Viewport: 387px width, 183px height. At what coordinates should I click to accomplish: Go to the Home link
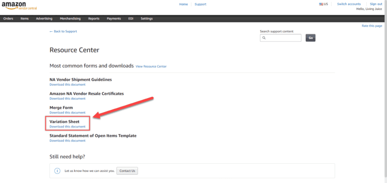[183, 4]
